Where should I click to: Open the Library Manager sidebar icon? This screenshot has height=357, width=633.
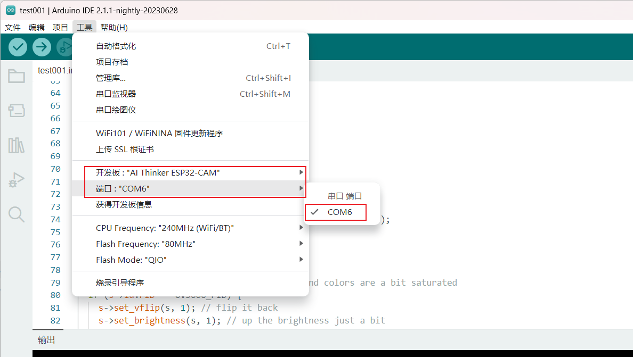[17, 145]
